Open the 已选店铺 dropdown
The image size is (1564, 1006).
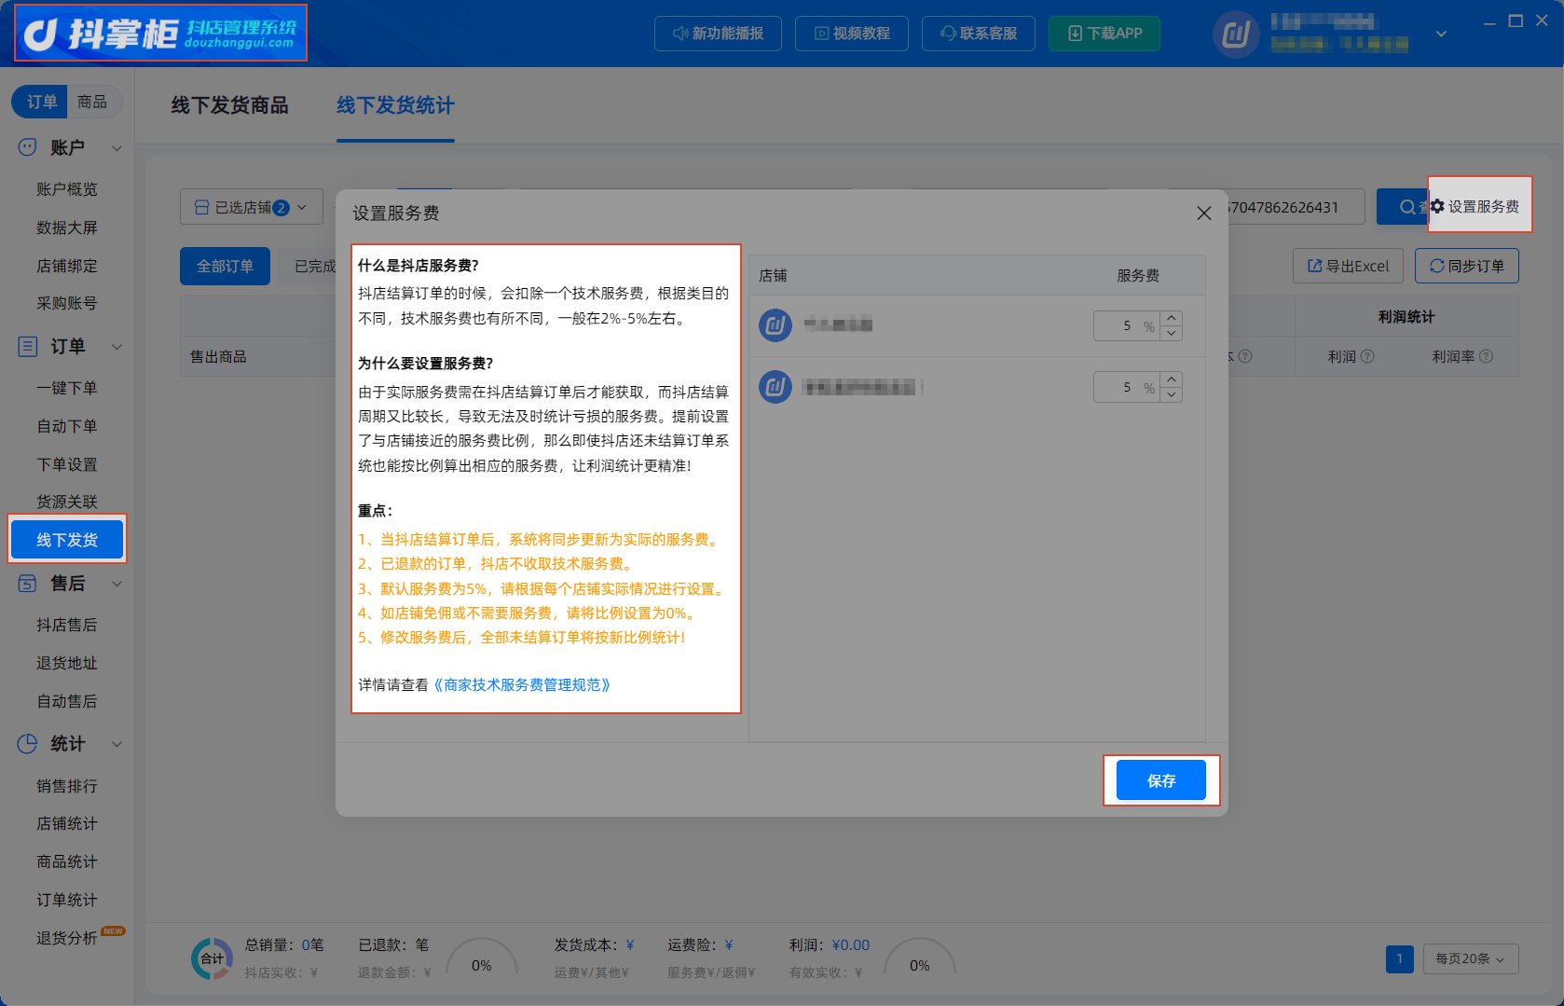tap(251, 207)
